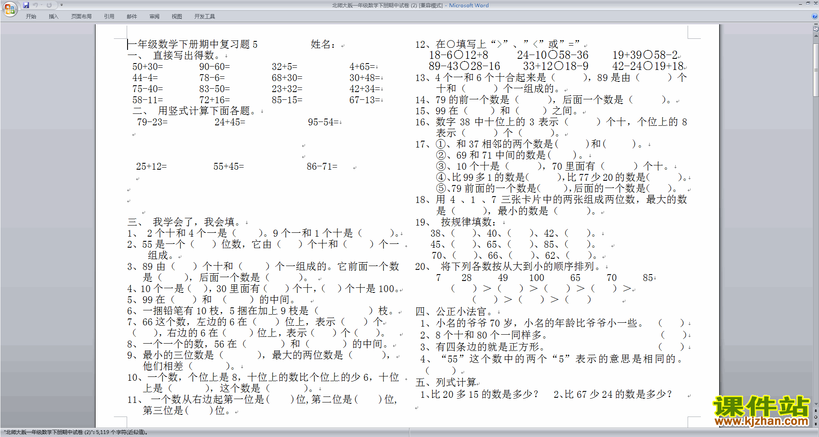This screenshot has height=437, width=819.
Task: Go to next page with double-down arrow
Action: tap(816, 424)
